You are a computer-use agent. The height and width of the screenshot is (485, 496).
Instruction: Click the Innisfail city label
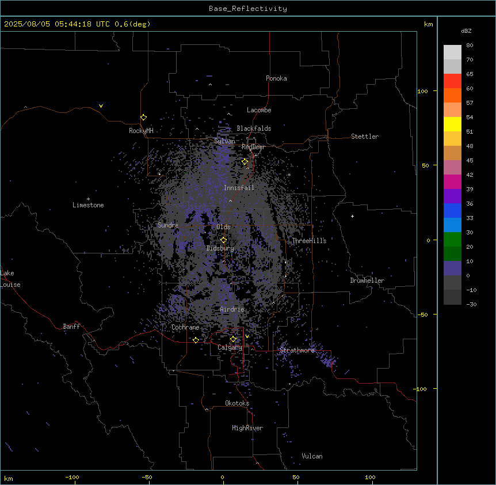239,188
